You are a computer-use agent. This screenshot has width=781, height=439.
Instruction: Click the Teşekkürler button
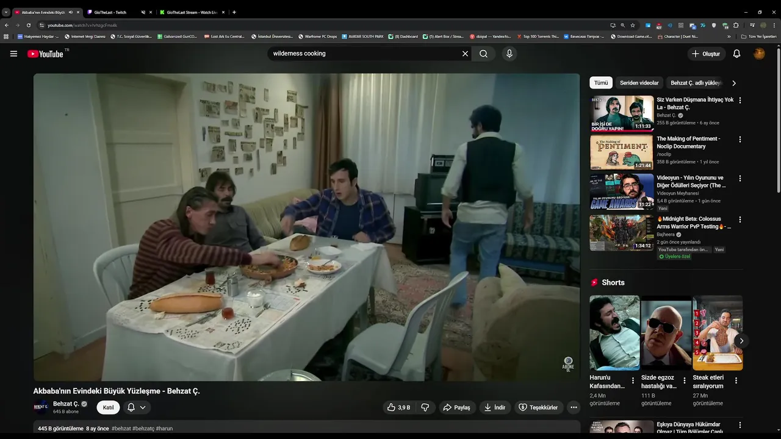click(538, 407)
